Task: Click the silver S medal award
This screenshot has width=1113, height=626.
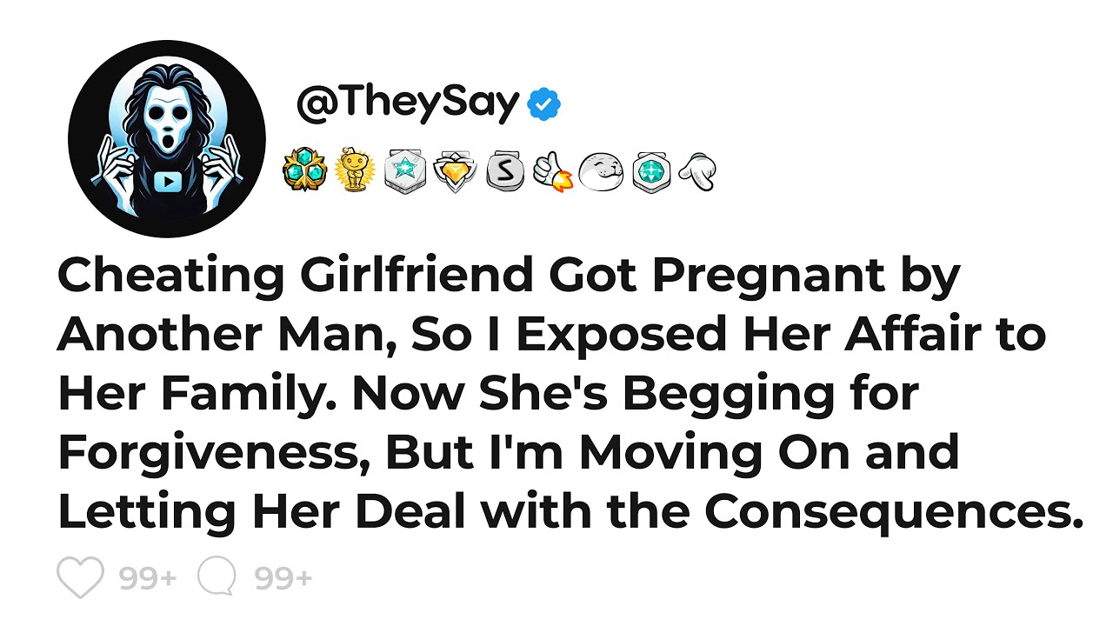Action: coord(504,171)
